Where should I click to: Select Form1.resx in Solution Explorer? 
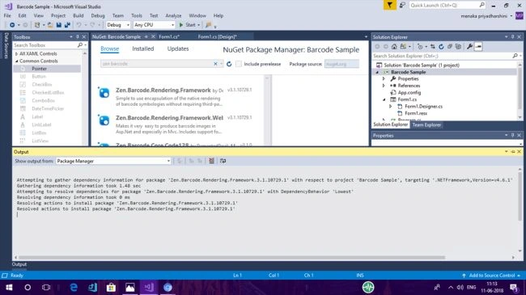[x=416, y=113]
